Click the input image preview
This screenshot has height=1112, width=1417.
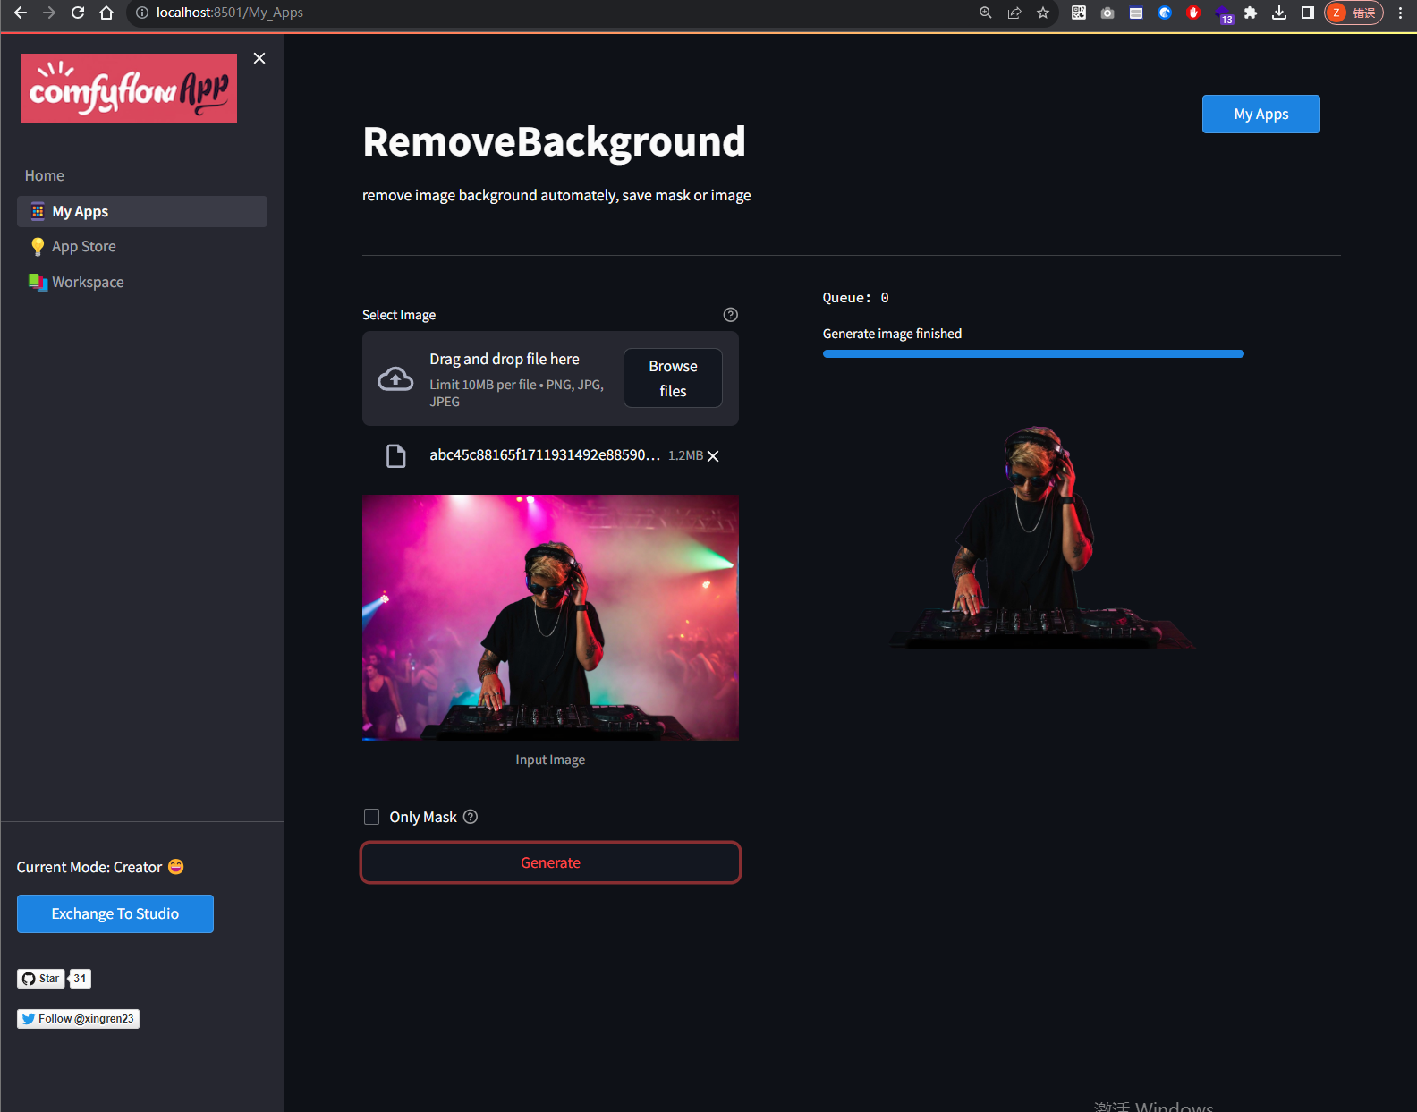pos(550,617)
